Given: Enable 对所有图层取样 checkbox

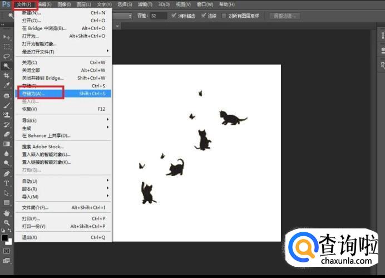Looking at the screenshot, I should point(224,16).
